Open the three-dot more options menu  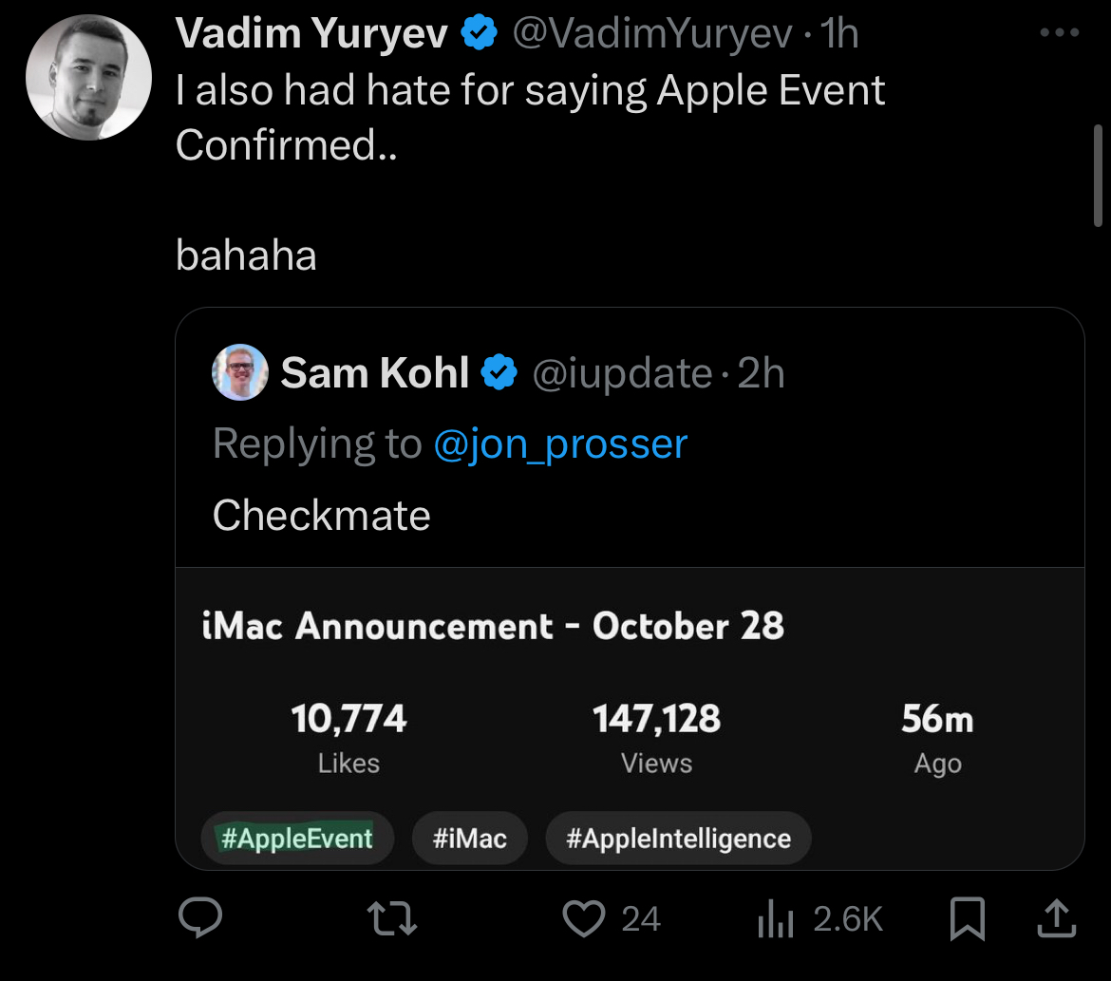click(1060, 33)
